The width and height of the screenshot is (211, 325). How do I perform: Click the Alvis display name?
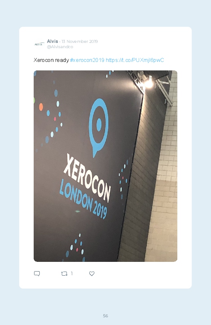tap(52, 41)
